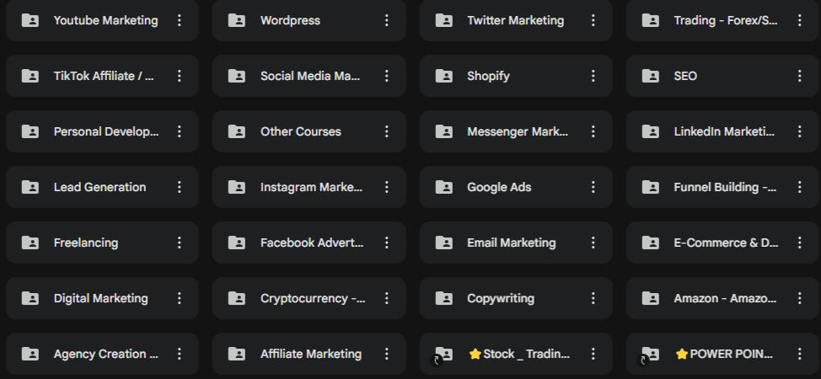Select the Instagram Marketing folder

[311, 187]
